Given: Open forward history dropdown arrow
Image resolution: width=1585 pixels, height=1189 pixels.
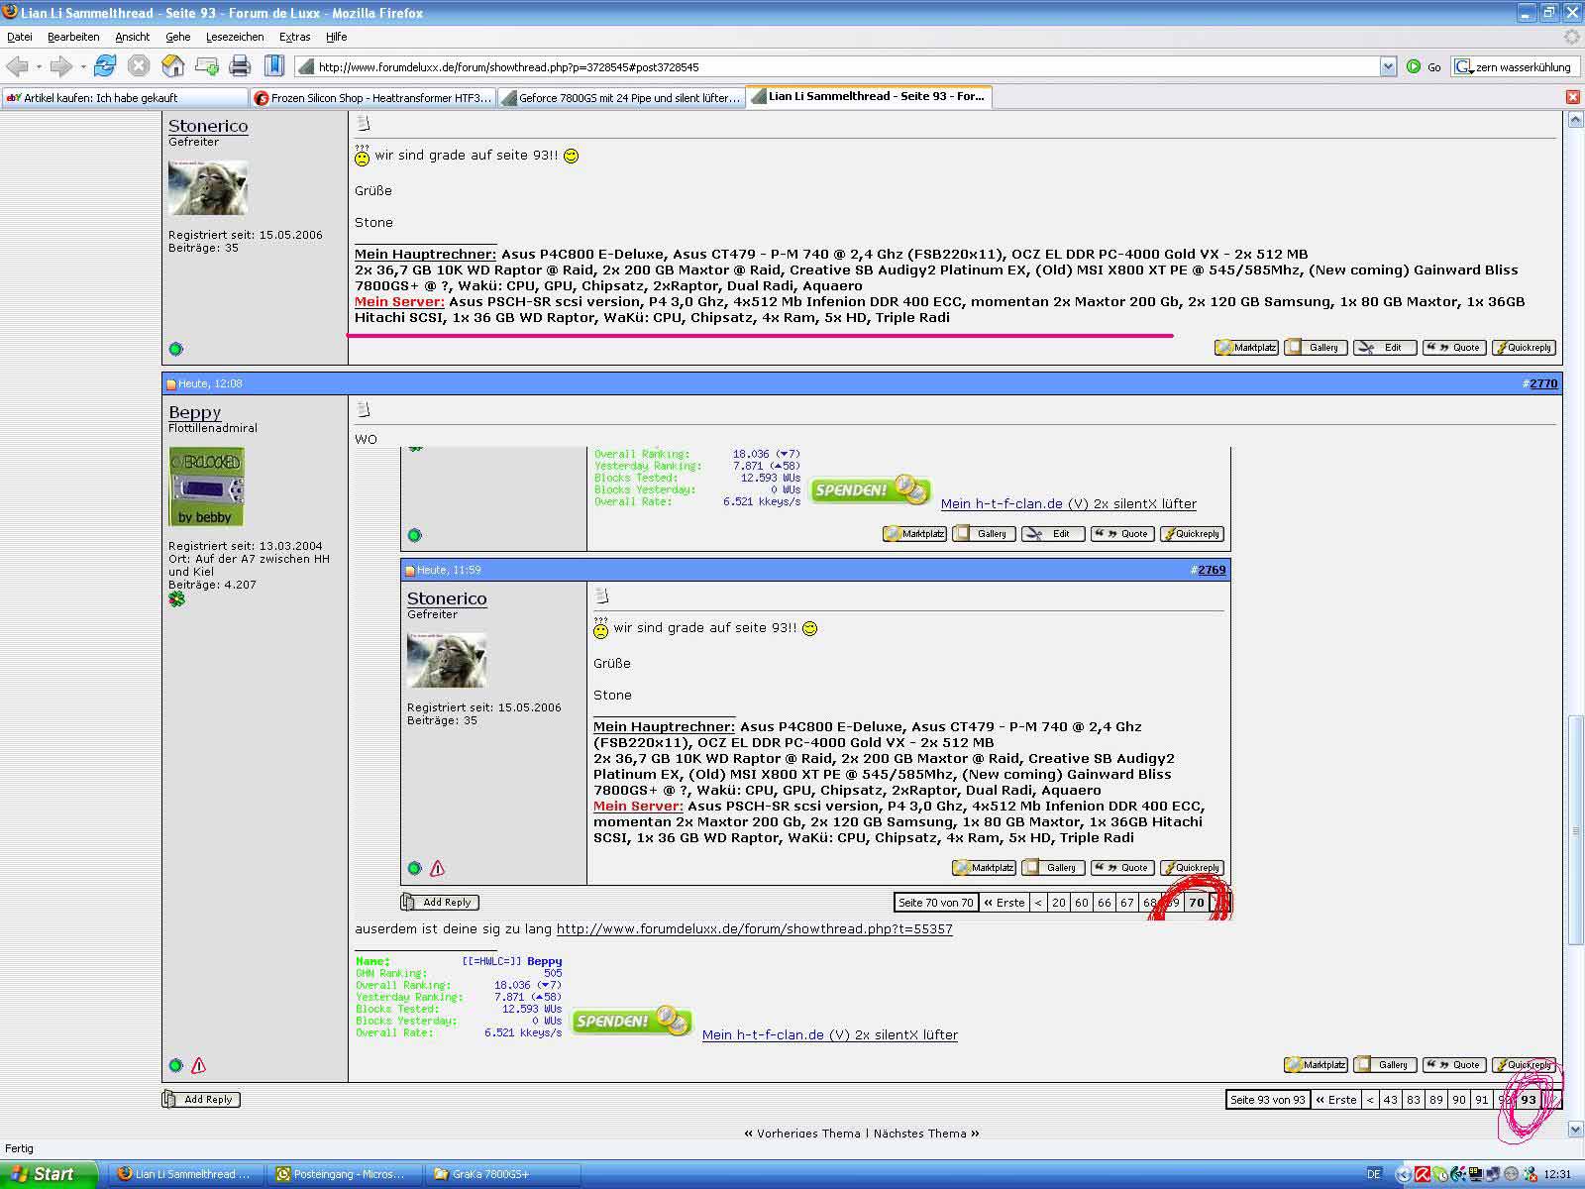Looking at the screenshot, I should 83,66.
